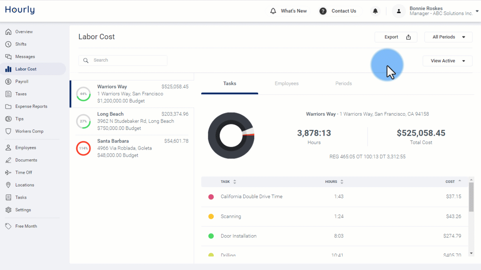Open the All Periods dropdown
Viewport: 481px width, 270px height.
click(x=448, y=37)
